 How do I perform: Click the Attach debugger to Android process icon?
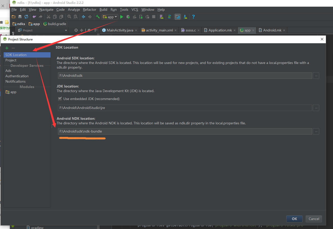tap(141, 17)
